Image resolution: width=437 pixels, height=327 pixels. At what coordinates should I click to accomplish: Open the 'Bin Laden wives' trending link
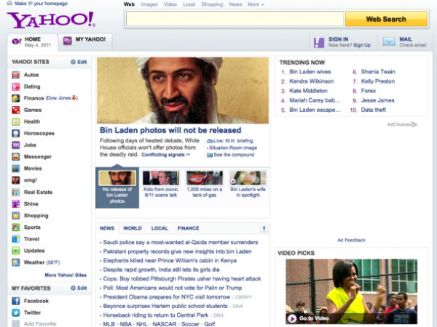[x=312, y=72]
